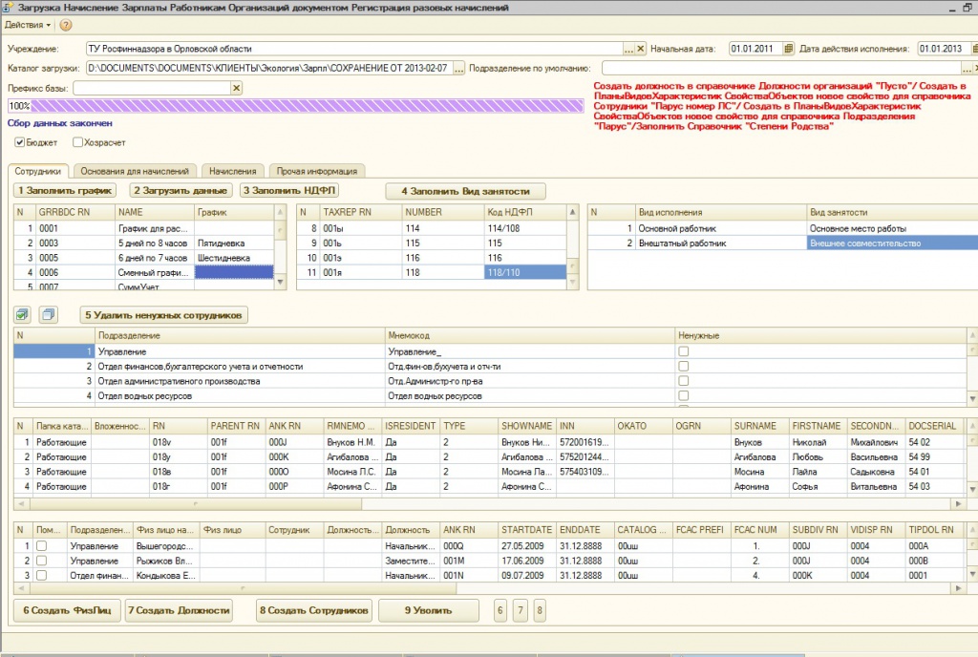Select 'Основное место работы' cell
Image resolution: width=978 pixels, height=657 pixels.
(892, 229)
